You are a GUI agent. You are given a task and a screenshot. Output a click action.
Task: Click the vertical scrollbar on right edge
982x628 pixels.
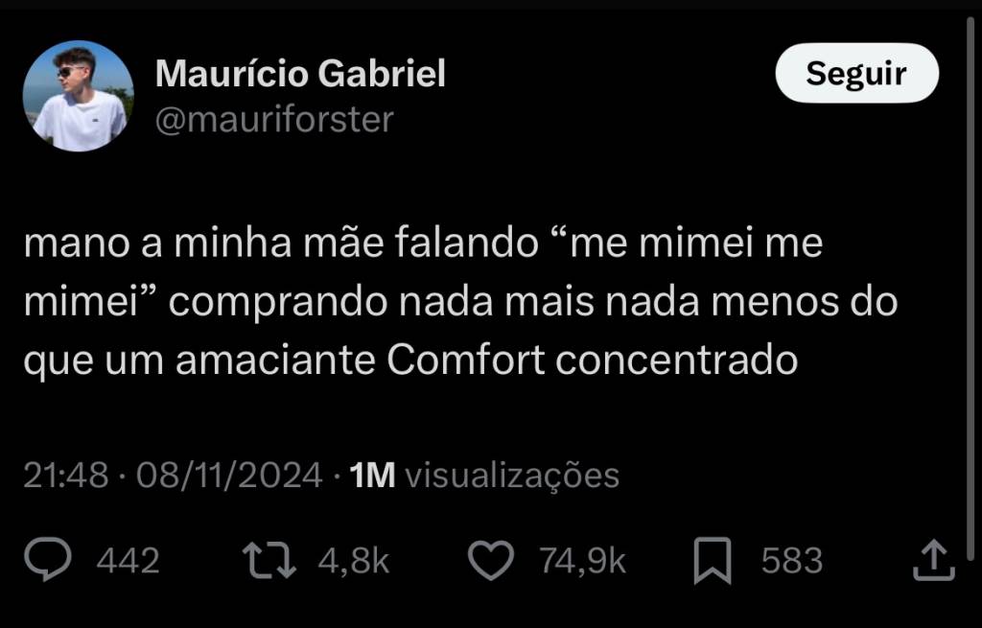click(970, 288)
